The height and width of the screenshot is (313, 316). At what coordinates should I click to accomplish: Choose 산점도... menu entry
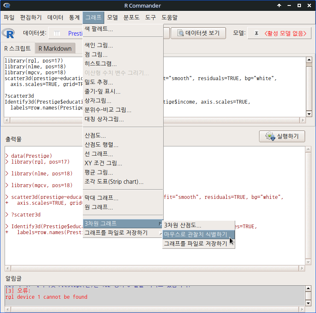coord(123,135)
